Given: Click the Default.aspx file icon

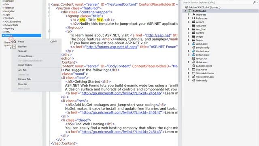Looking at the screenshot, I should [x=193, y=55].
